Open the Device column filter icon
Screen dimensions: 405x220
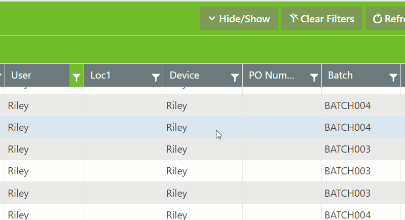click(235, 77)
